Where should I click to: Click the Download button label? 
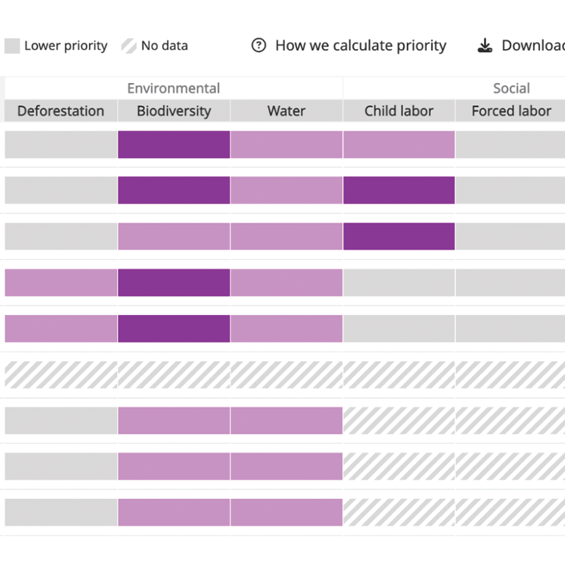(x=532, y=46)
